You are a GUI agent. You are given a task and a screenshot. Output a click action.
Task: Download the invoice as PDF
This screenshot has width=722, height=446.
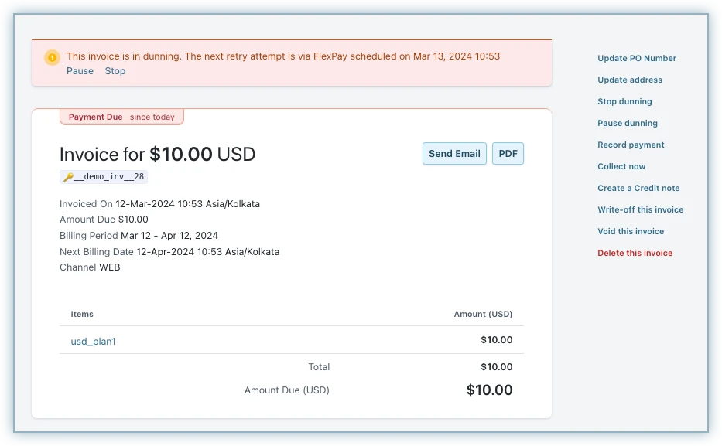508,154
